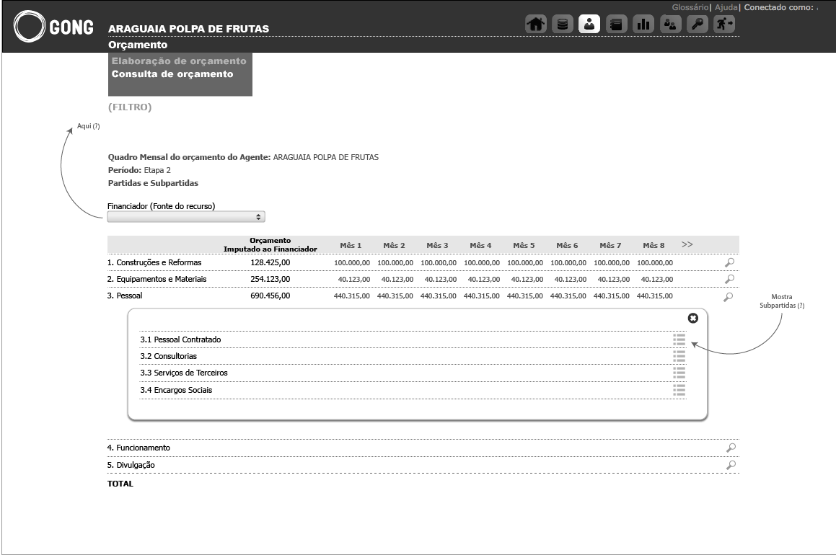Click the budget value 690.456,00
Viewport: 836px width, 555px height.
click(x=270, y=296)
